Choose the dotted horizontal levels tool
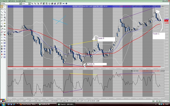 tap(2, 18)
